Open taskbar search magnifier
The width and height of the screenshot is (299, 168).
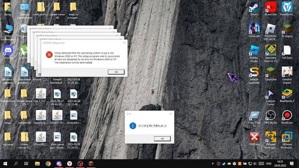tap(16, 163)
